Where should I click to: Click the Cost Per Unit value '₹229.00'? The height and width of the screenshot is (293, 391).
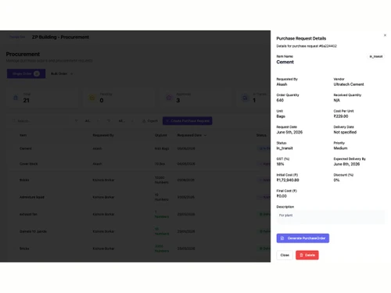(341, 116)
